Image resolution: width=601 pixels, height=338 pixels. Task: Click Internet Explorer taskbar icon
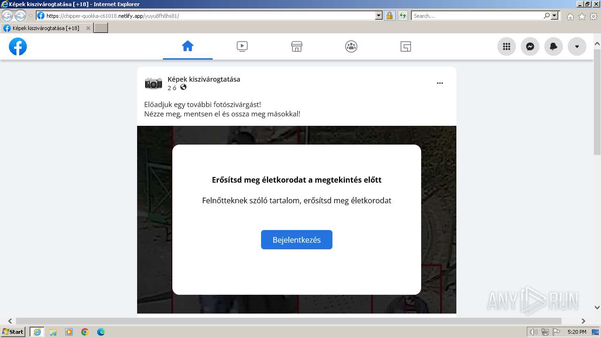37,332
